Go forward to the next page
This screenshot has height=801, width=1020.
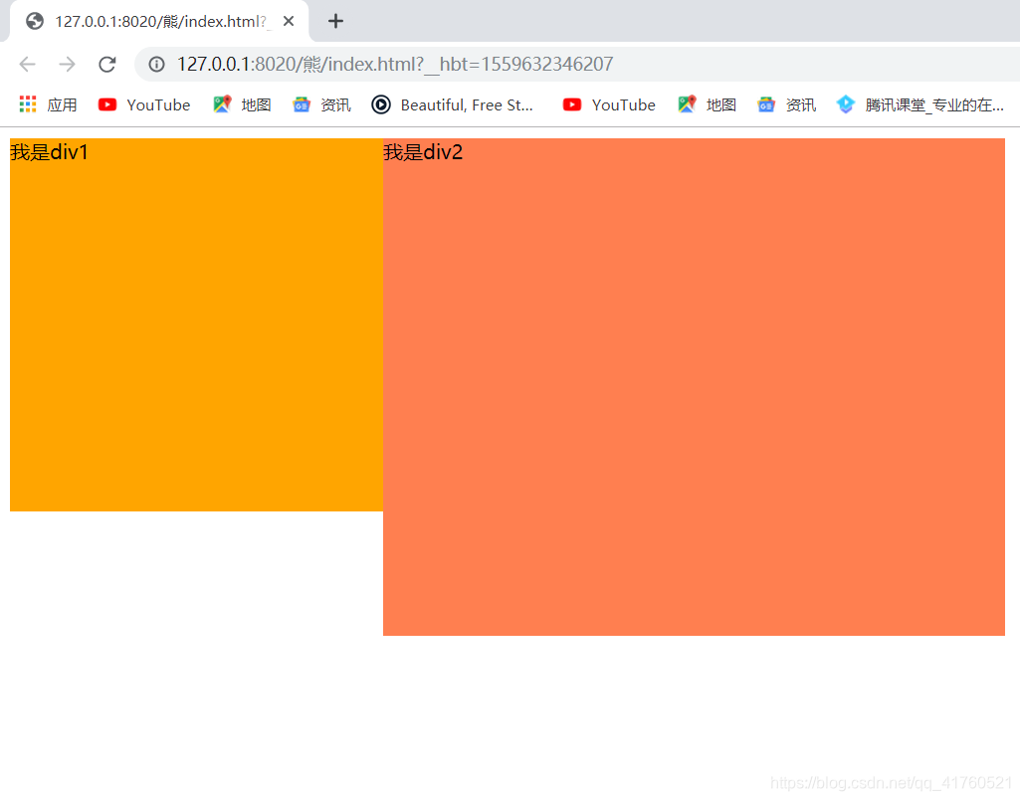67,65
